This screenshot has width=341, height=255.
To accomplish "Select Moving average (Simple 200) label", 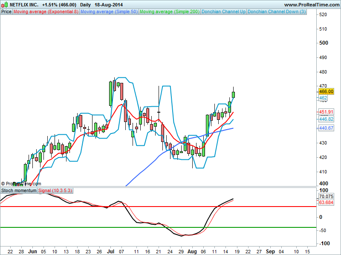I will 169,12.
